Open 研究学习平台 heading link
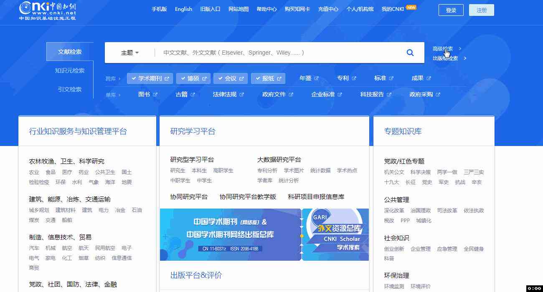 point(193,131)
